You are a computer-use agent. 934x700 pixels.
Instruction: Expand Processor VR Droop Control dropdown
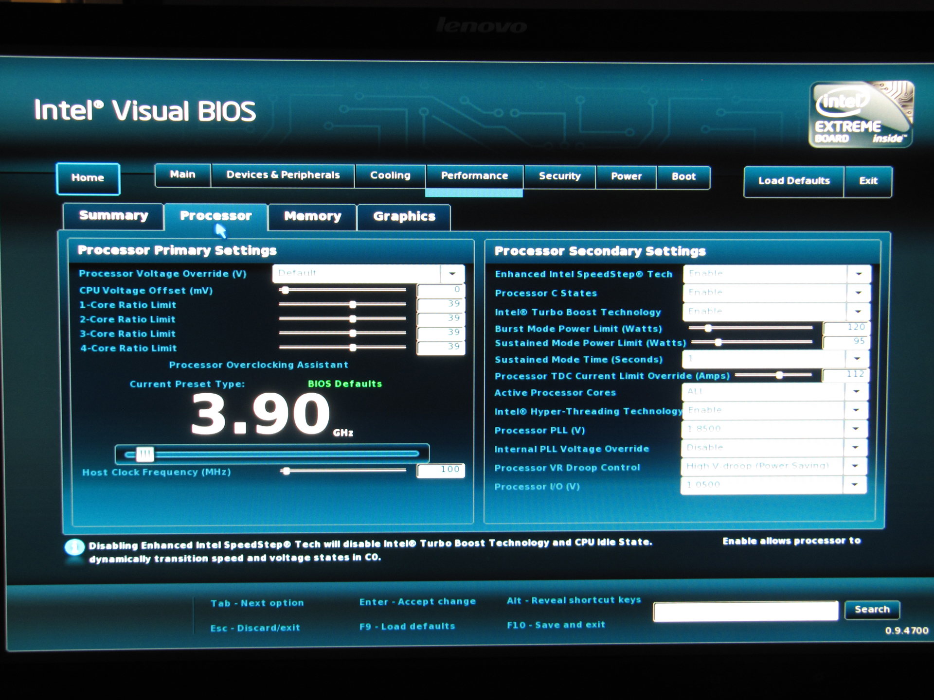tap(773, 466)
